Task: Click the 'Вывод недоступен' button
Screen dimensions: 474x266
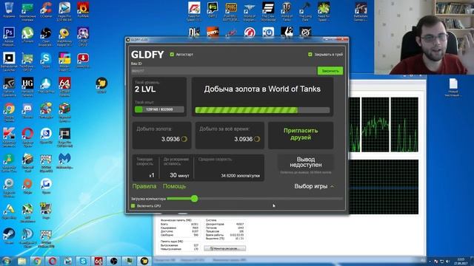Action: 306,163
